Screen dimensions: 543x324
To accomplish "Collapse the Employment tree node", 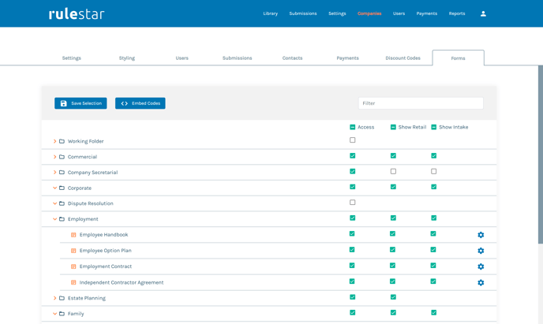I will click(x=54, y=219).
